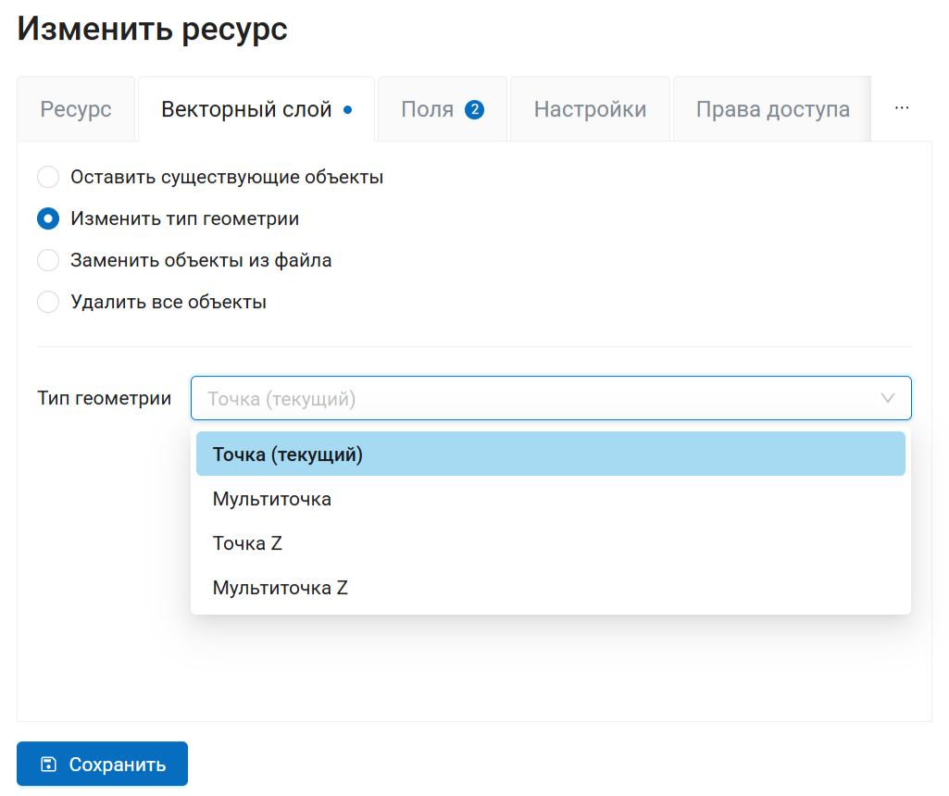
Task: Click the Тип геометрии combo box field
Action: (x=551, y=399)
